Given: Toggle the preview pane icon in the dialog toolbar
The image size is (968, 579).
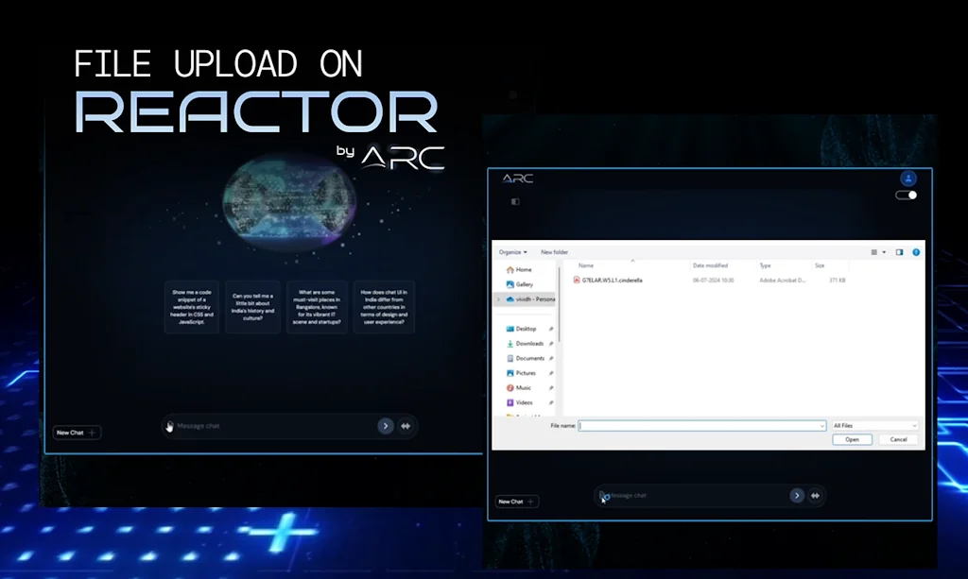Looking at the screenshot, I should (x=899, y=252).
